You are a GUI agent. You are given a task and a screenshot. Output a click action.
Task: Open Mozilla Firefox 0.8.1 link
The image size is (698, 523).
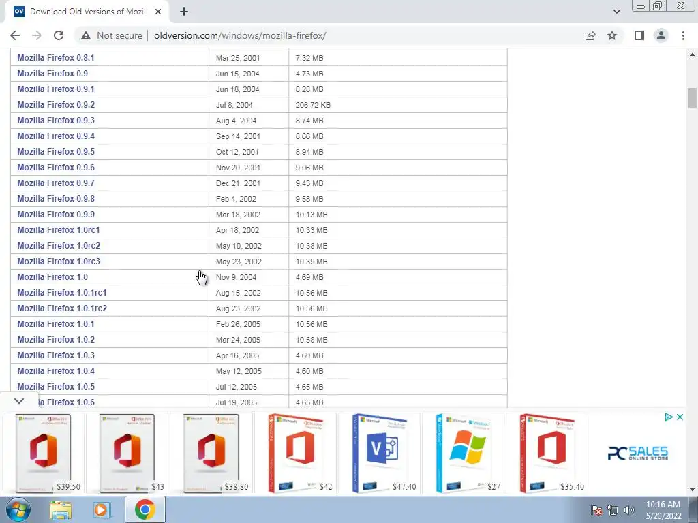(56, 58)
